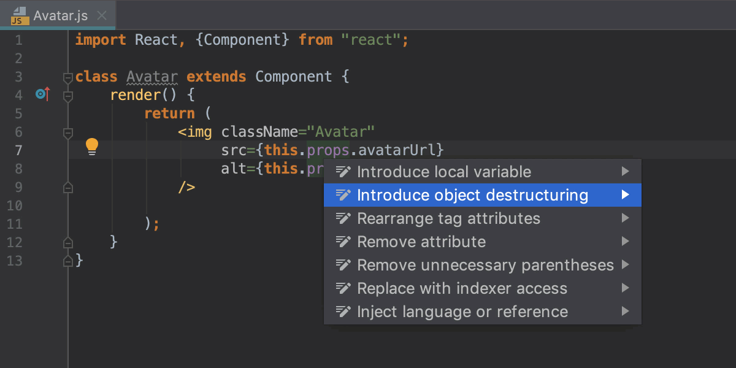Expand the Introduce local variable submenu
736x368 pixels.
[x=625, y=172]
